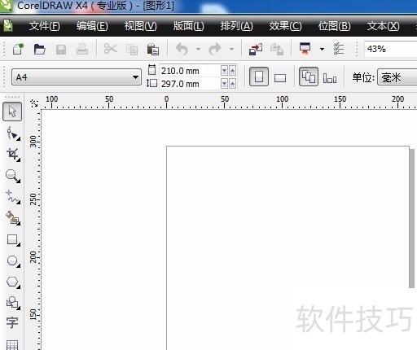
Task: Select the Freehand curve tool
Action: coord(12,197)
